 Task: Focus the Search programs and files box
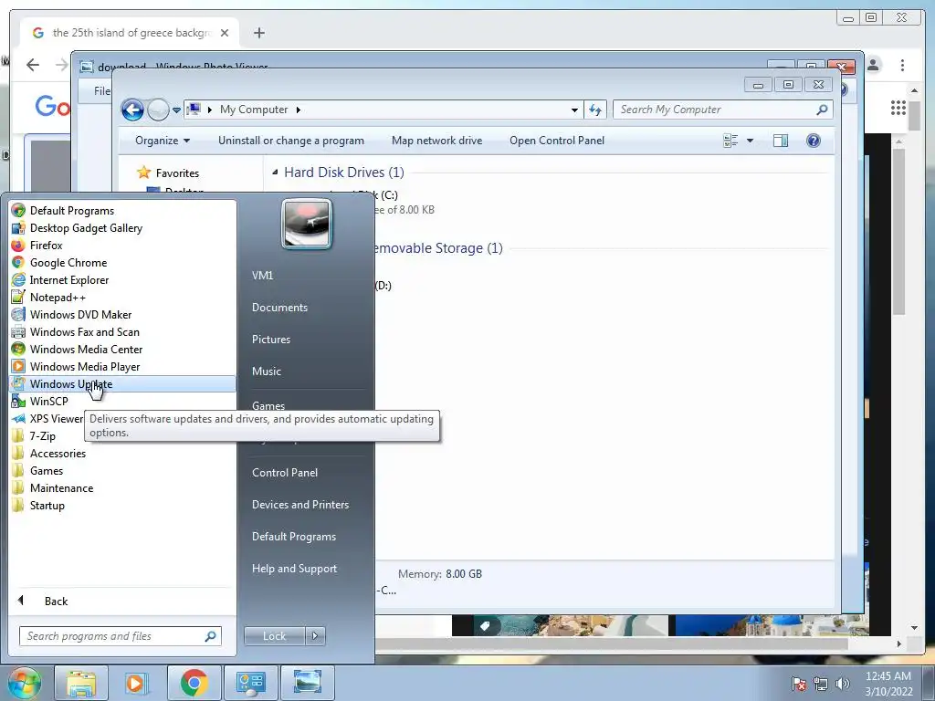(120, 636)
